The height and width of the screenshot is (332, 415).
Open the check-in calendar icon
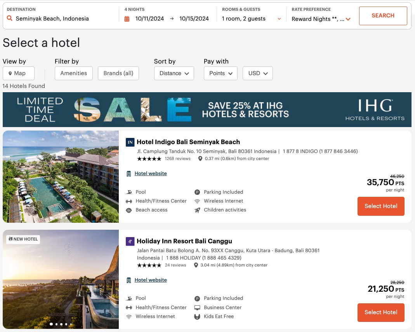pyautogui.click(x=127, y=18)
